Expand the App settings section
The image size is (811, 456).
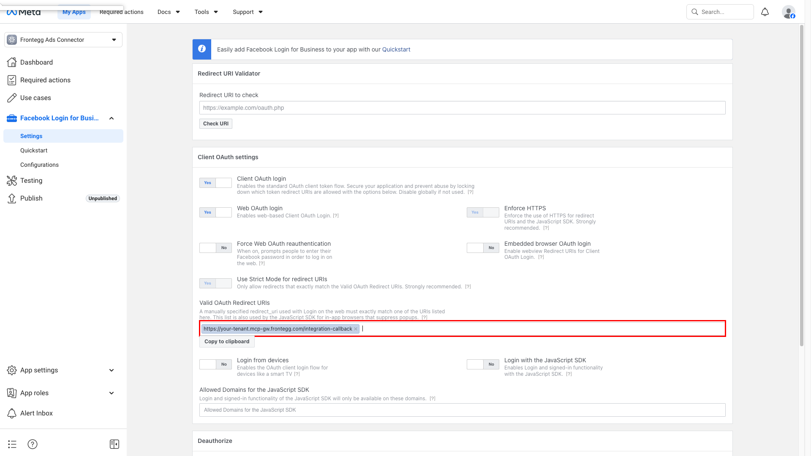112,370
